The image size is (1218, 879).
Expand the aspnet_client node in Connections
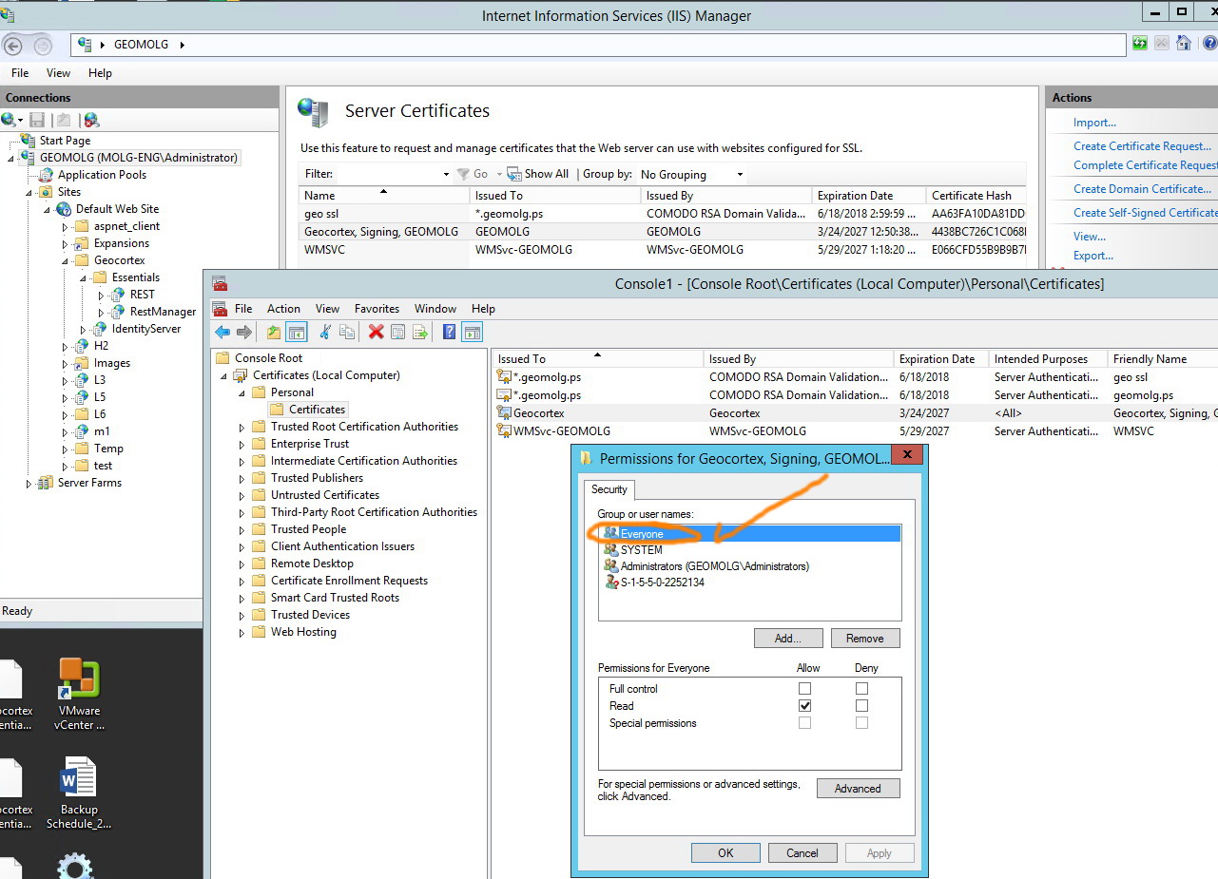[x=66, y=227]
